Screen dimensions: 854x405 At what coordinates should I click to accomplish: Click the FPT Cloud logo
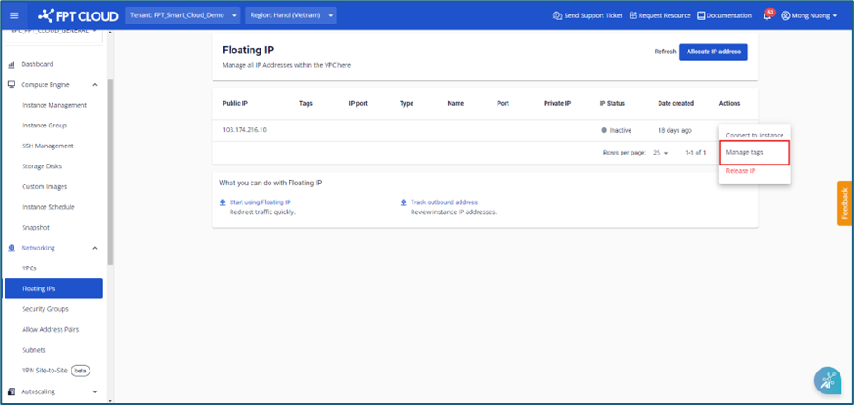(x=77, y=15)
